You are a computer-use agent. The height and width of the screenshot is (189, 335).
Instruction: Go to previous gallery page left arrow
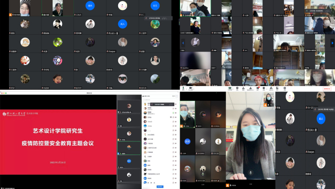coord(183,43)
